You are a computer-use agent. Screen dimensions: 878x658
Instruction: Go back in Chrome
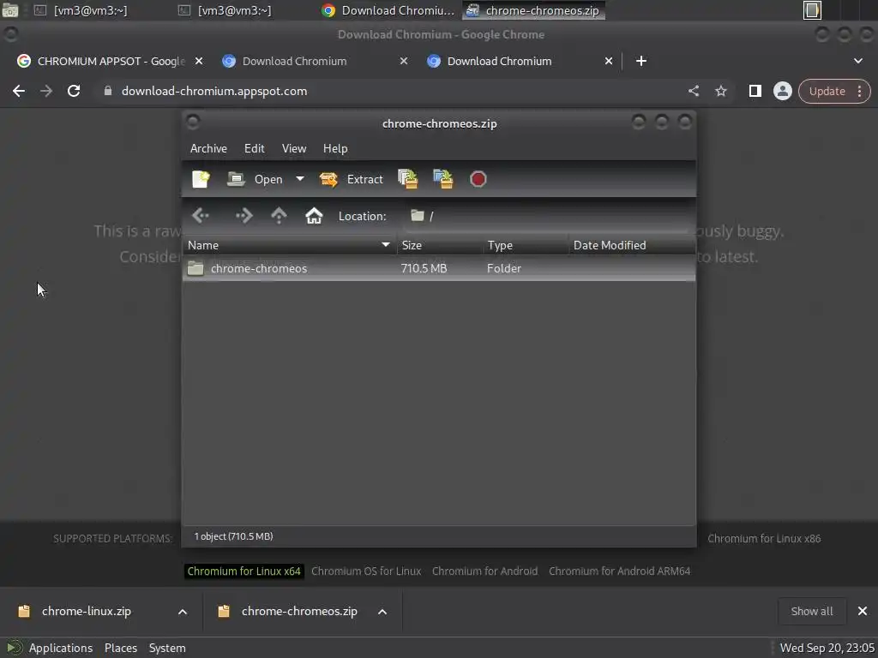click(x=19, y=91)
